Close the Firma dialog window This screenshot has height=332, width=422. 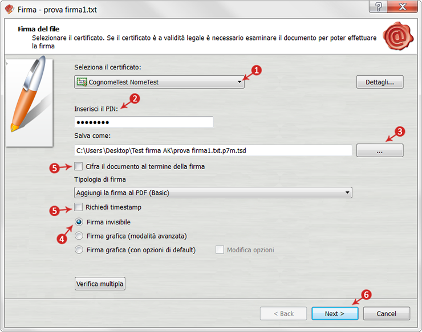click(403, 6)
